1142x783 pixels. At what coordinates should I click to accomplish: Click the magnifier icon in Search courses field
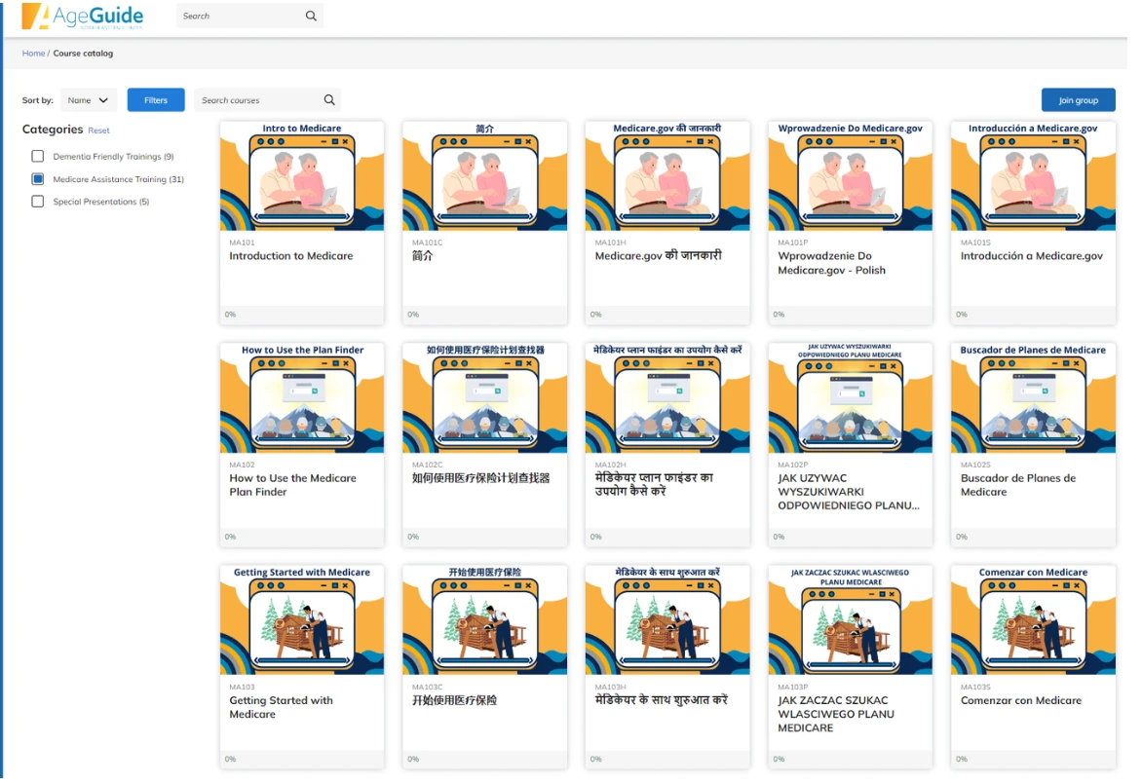point(329,99)
